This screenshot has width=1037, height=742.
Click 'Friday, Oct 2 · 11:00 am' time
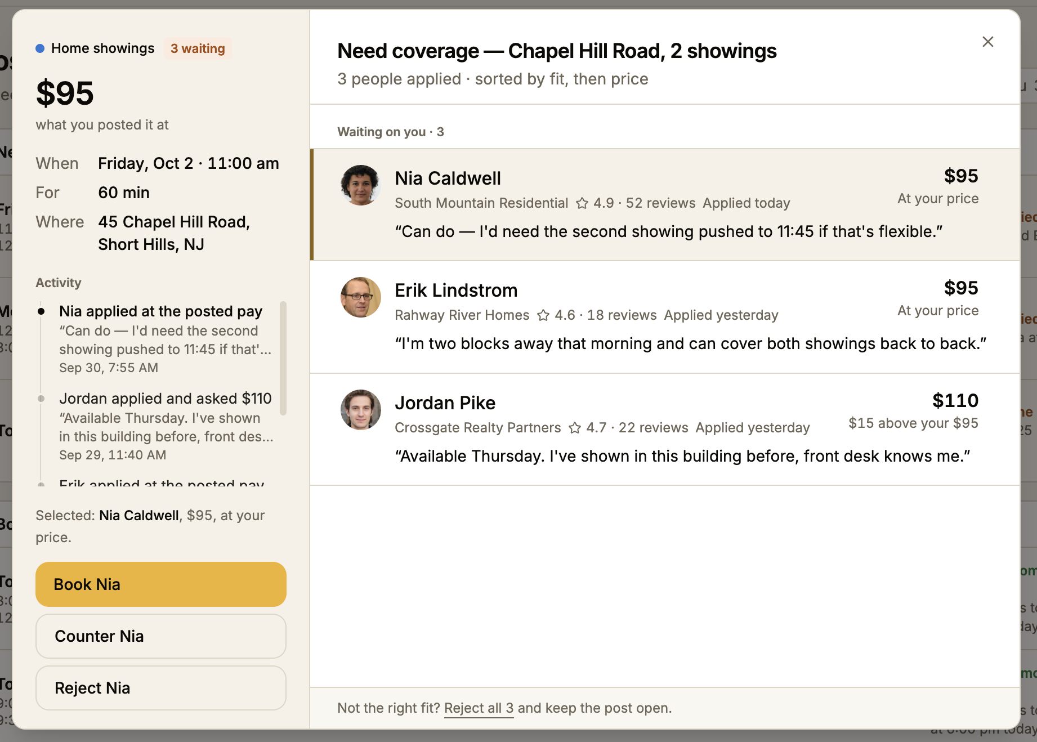[x=189, y=164]
